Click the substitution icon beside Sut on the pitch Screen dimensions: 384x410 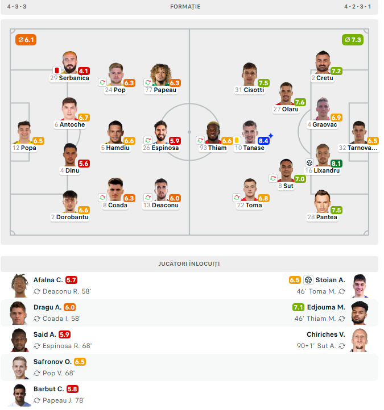tap(273, 178)
